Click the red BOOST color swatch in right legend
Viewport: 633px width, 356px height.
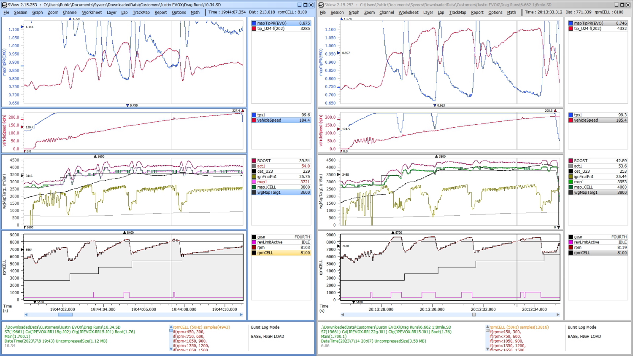tap(571, 161)
